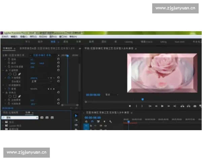Collapse the Time Remapping group

(x=3, y=85)
